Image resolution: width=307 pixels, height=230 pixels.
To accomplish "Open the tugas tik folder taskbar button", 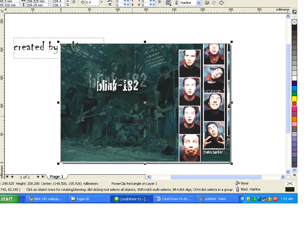I will pos(89,199).
